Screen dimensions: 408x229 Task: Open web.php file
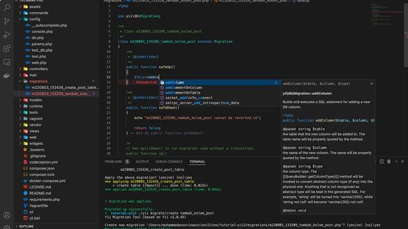[x=39, y=62]
